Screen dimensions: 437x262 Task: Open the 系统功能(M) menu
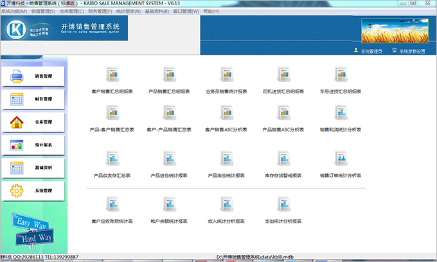coord(14,11)
